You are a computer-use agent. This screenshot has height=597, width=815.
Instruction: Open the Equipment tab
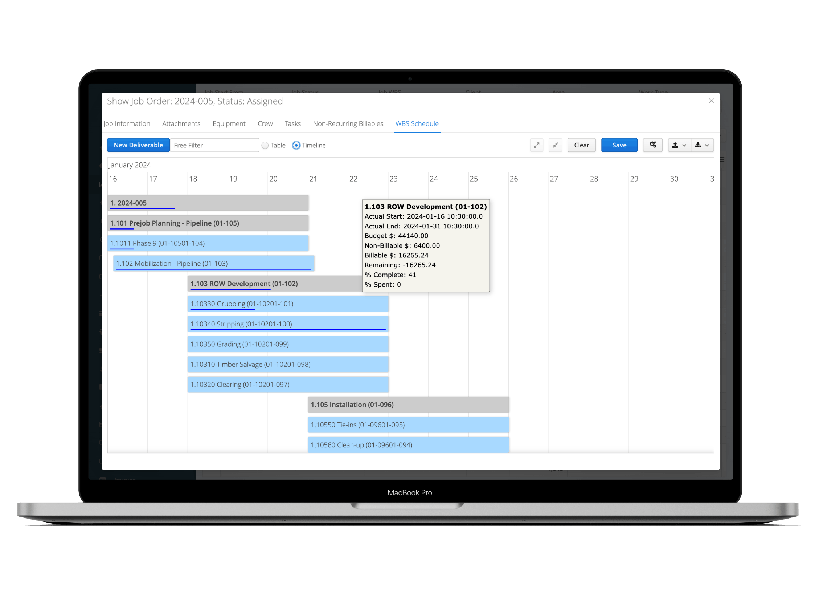[x=229, y=124]
